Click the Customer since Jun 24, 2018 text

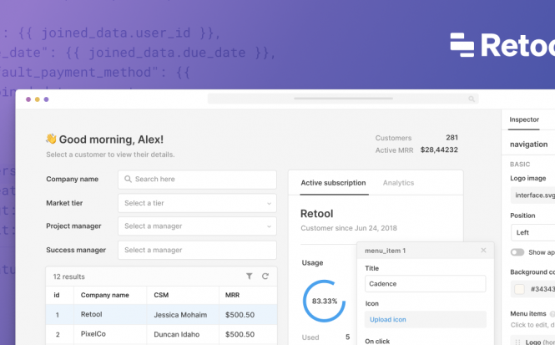coord(349,228)
